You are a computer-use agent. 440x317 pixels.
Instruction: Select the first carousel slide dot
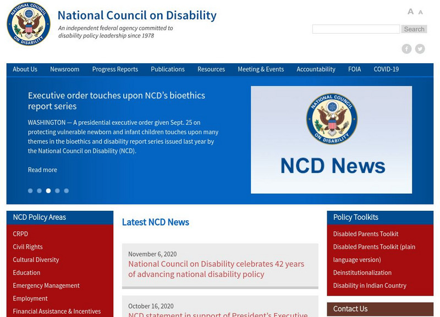[30, 190]
